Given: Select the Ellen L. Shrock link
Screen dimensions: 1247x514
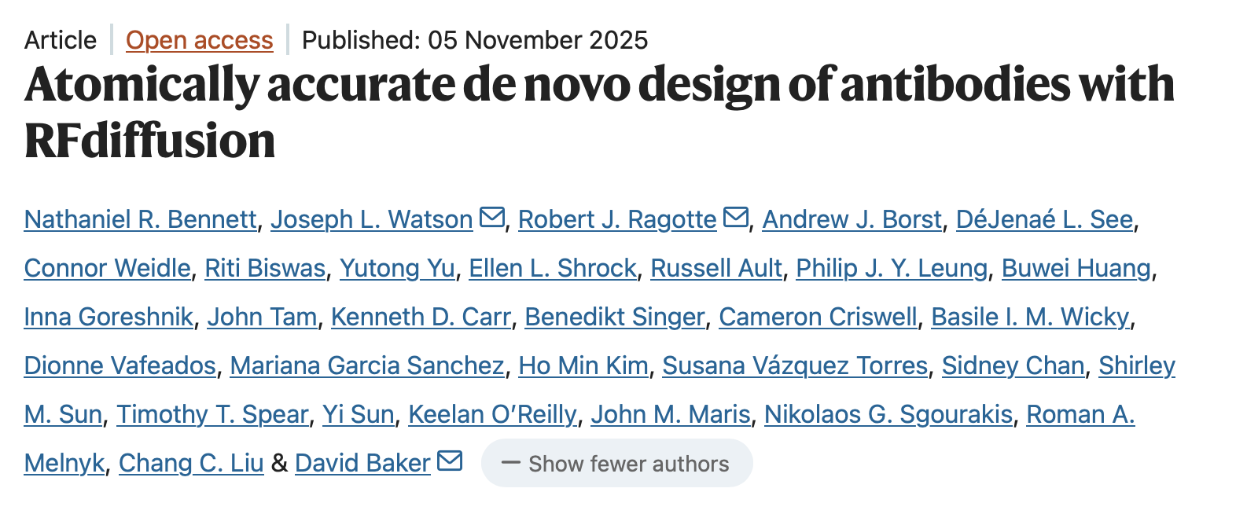Looking at the screenshot, I should pos(553,269).
